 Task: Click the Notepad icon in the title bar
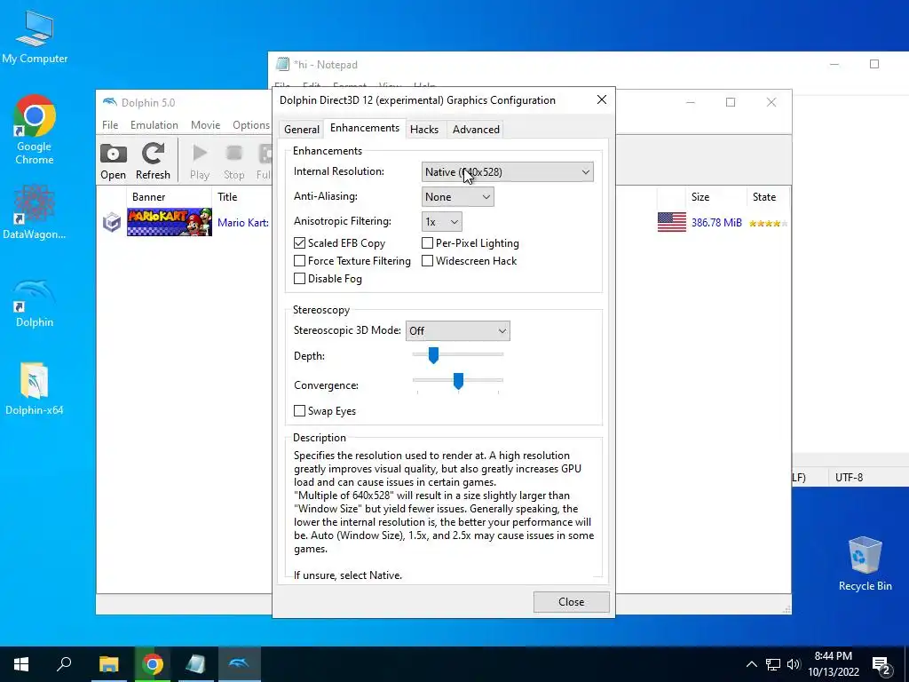coord(282,64)
